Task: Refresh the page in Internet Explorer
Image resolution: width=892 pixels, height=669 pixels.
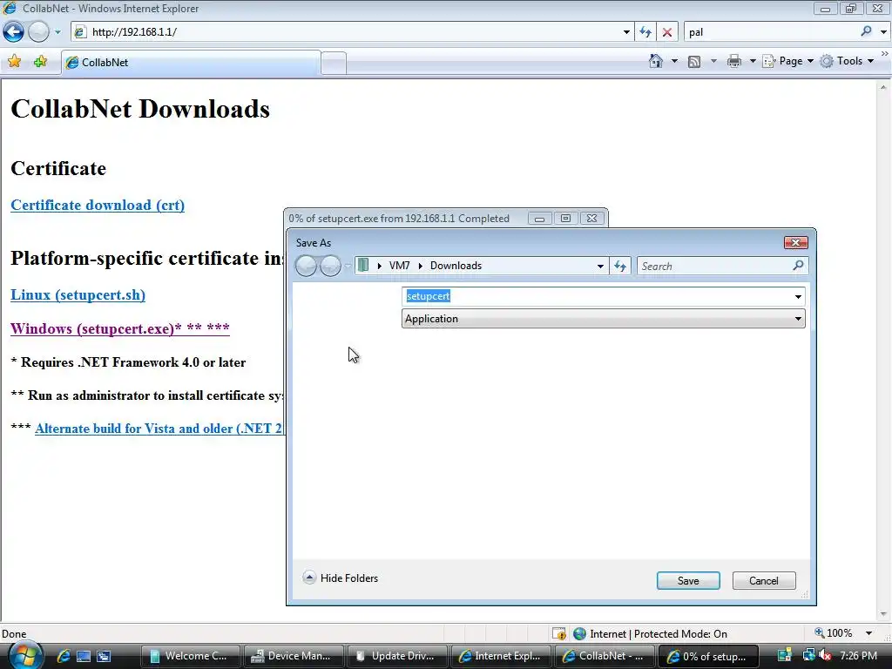Action: pos(645,32)
